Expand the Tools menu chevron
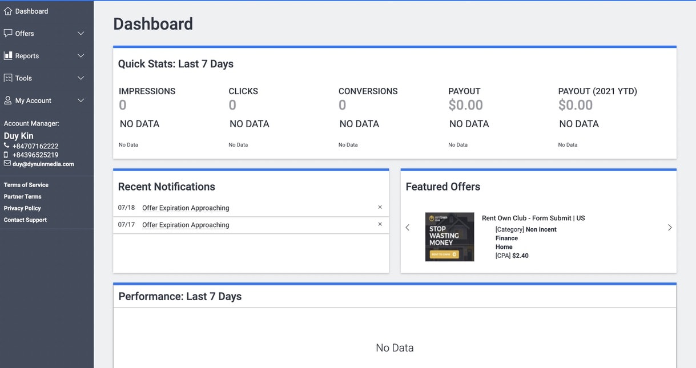Viewport: 696px width, 368px height. tap(81, 78)
